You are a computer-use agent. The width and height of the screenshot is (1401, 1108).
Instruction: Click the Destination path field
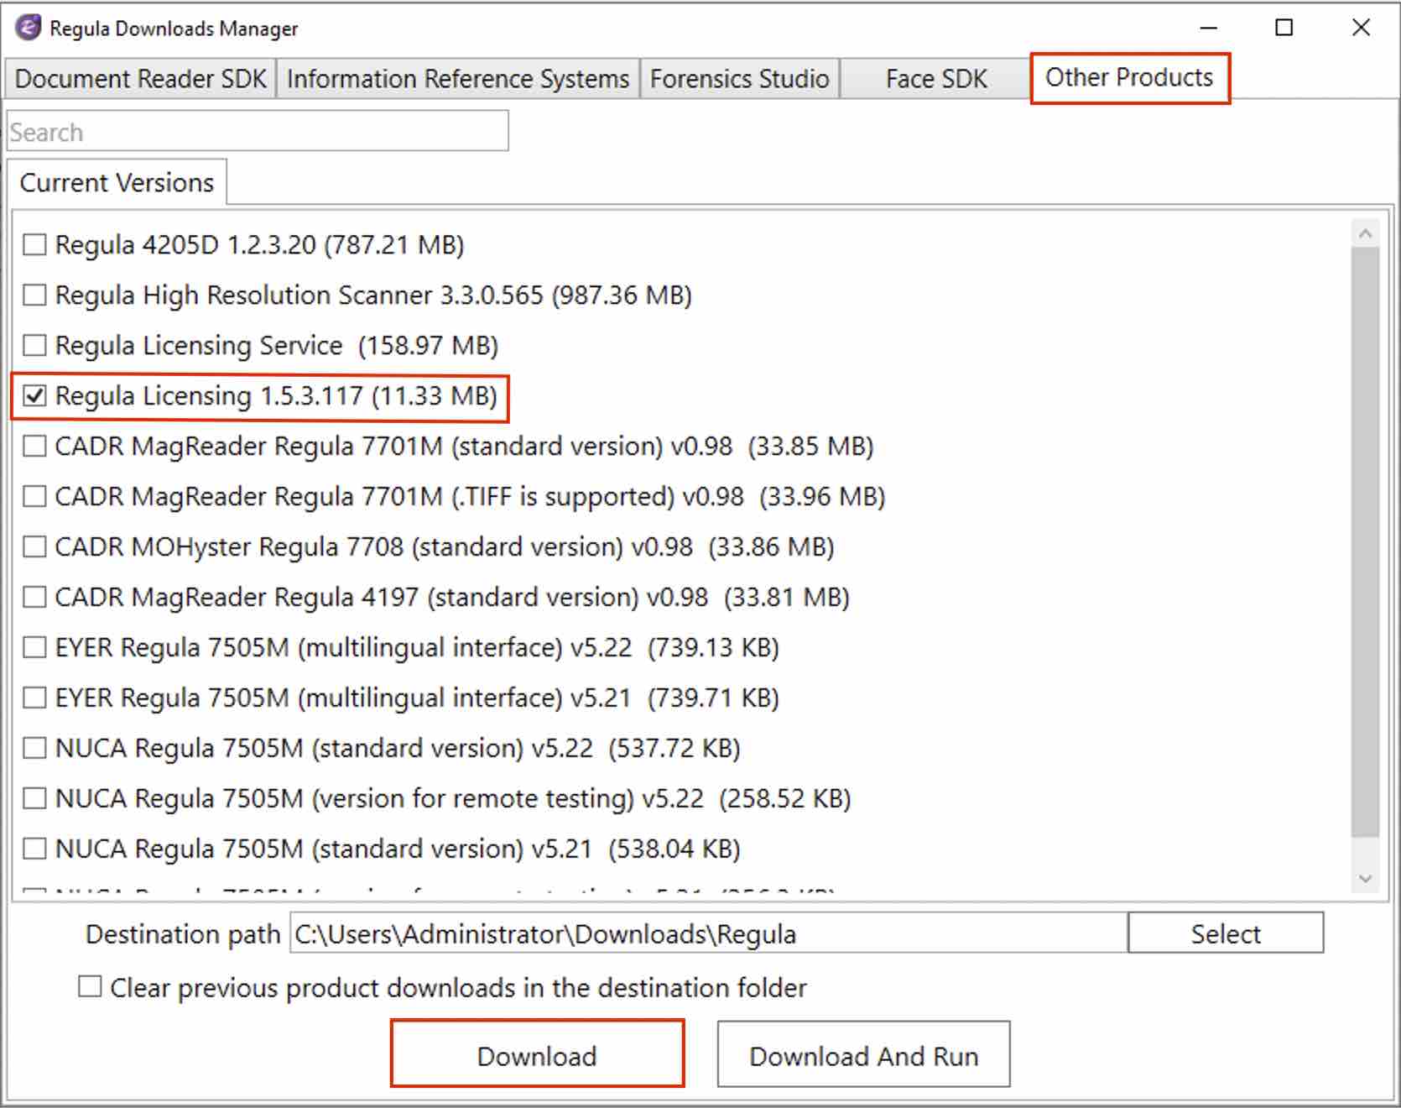click(709, 933)
